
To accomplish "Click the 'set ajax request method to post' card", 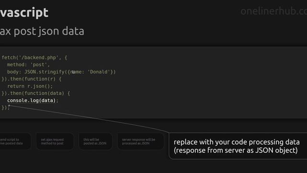I will [55, 141].
